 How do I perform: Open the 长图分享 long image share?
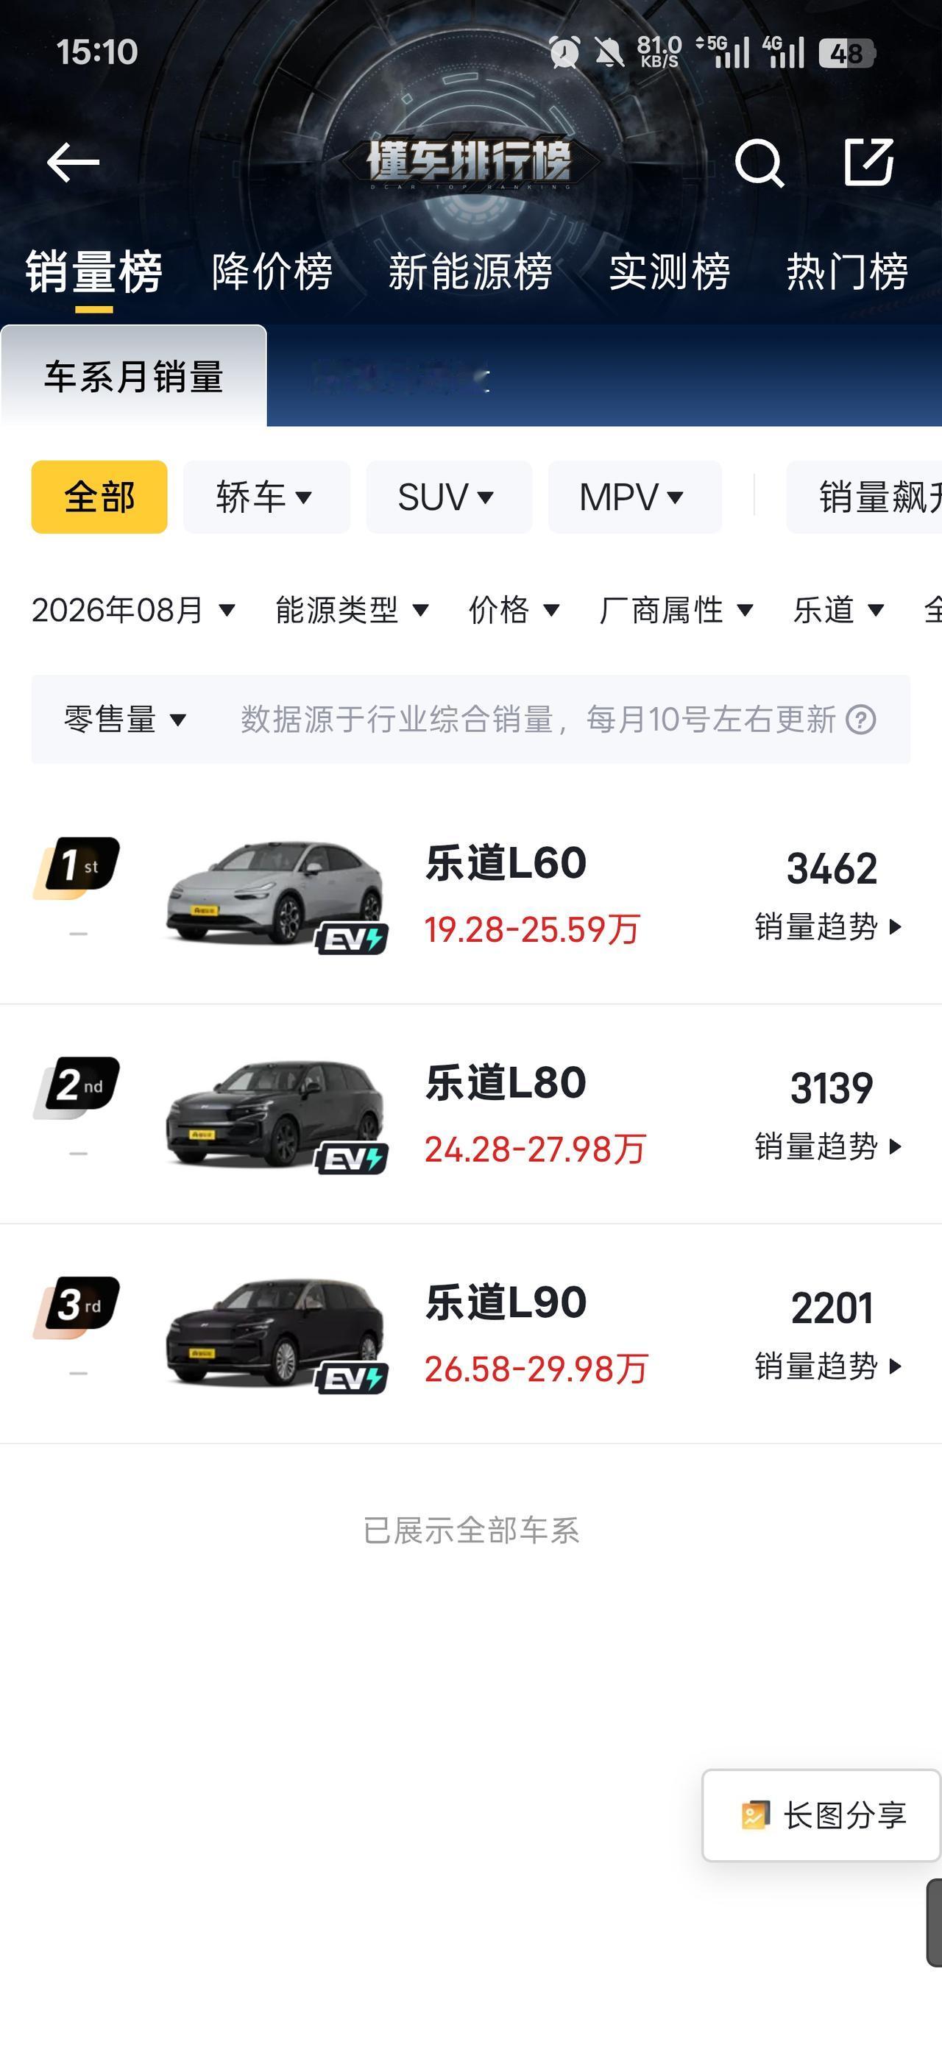(x=822, y=1815)
